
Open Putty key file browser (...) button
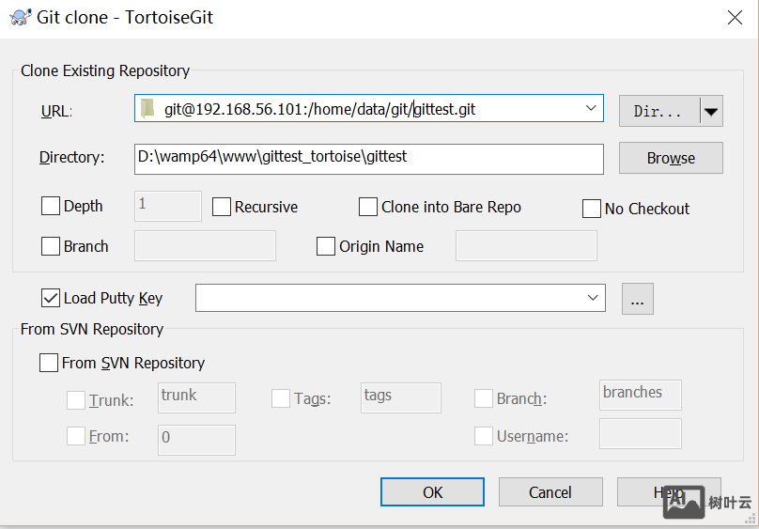pyautogui.click(x=637, y=300)
